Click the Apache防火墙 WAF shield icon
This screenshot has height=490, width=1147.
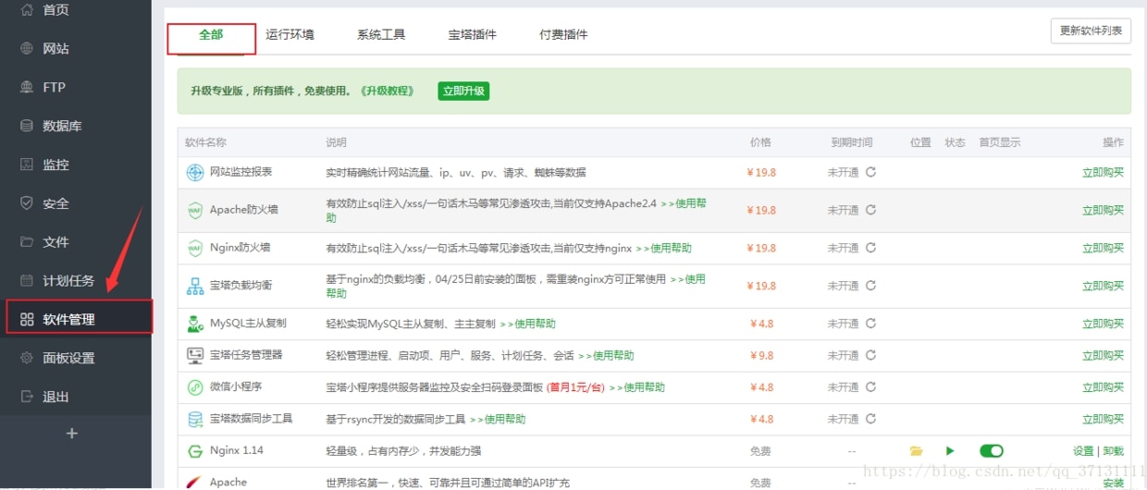point(195,210)
